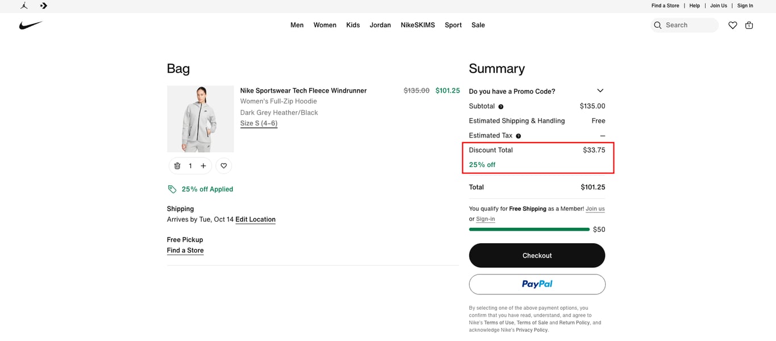Open the Converse site via its chevron logo
The height and width of the screenshot is (341, 776).
[x=44, y=5]
